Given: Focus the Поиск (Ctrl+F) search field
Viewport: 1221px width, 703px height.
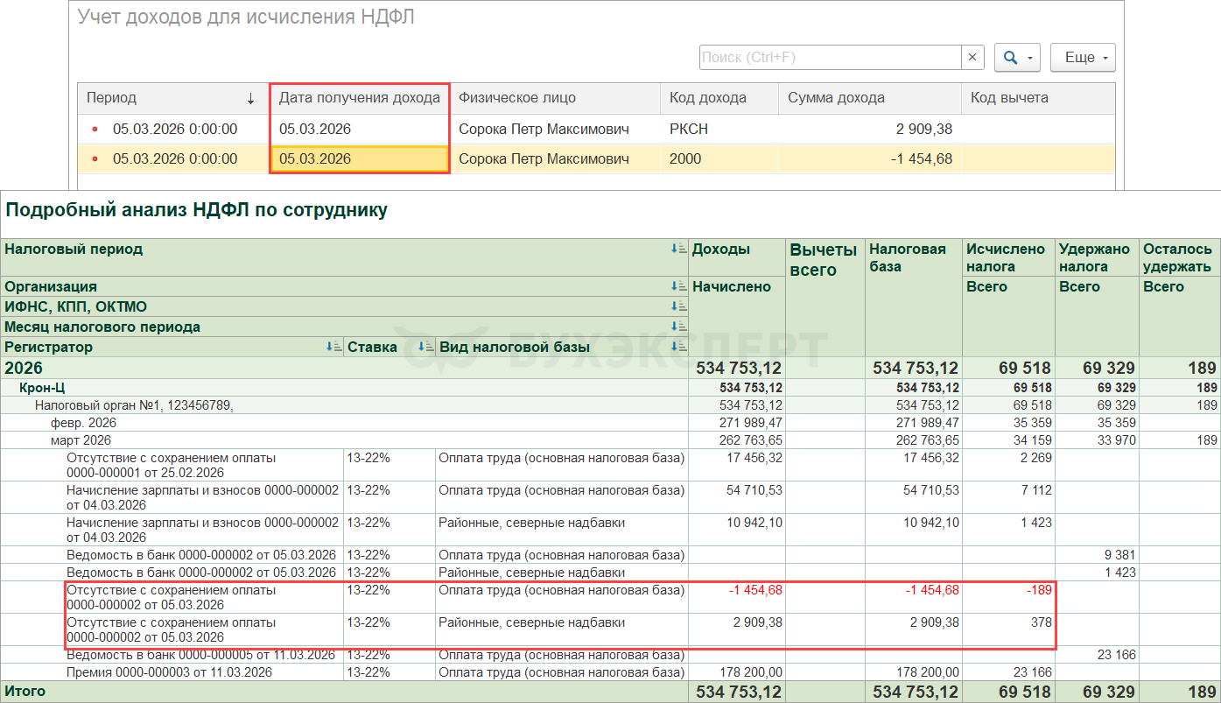Looking at the screenshot, I should [x=830, y=58].
